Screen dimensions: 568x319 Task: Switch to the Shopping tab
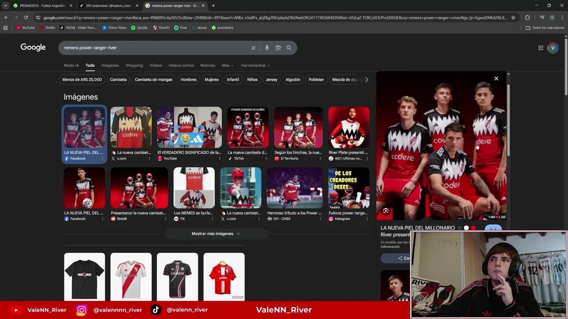134,65
